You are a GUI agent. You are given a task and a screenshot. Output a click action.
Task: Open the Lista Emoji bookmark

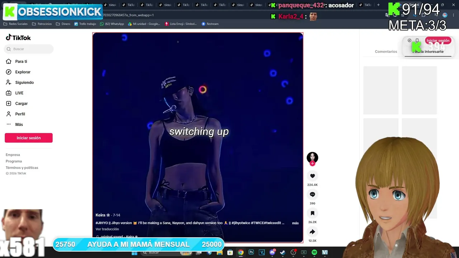click(181, 24)
